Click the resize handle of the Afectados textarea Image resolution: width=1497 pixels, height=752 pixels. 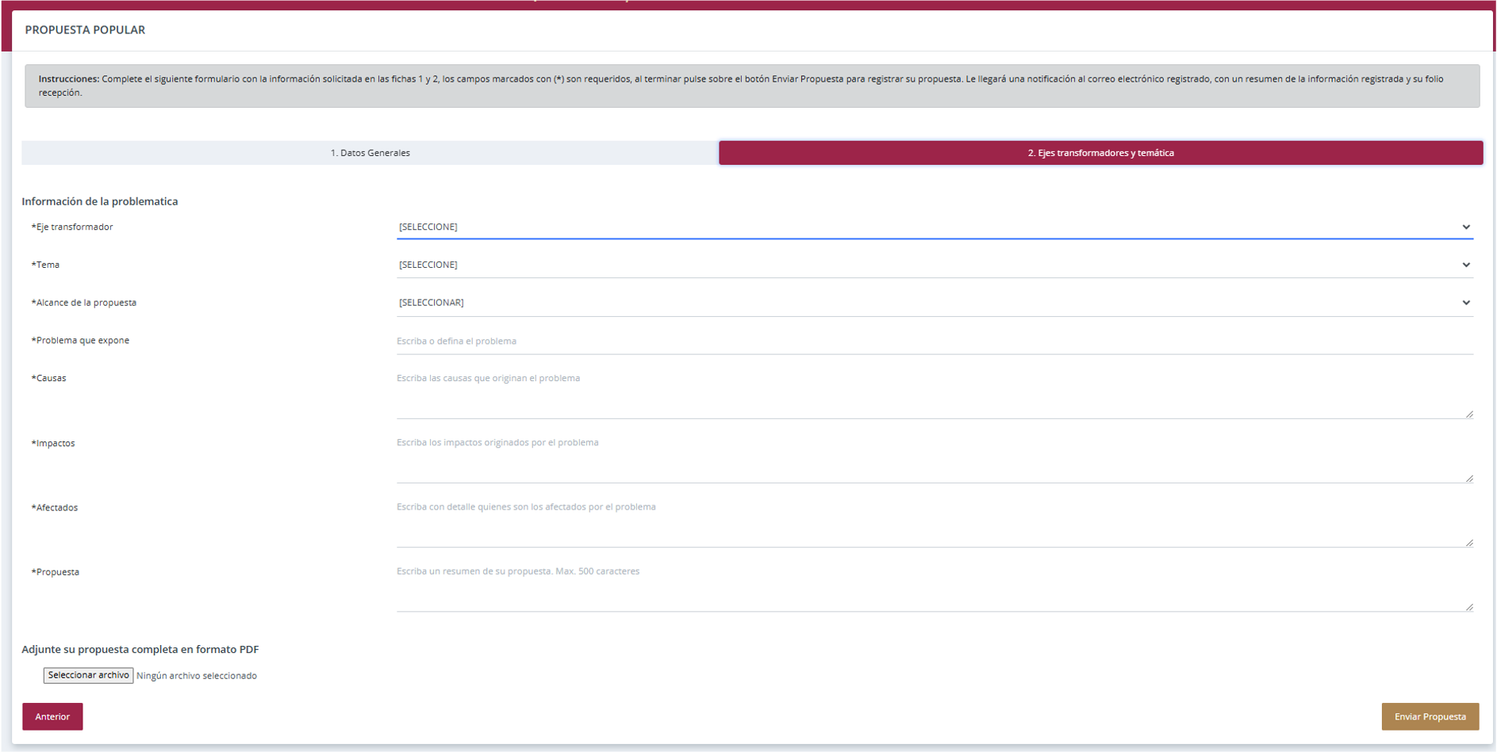[x=1469, y=542]
